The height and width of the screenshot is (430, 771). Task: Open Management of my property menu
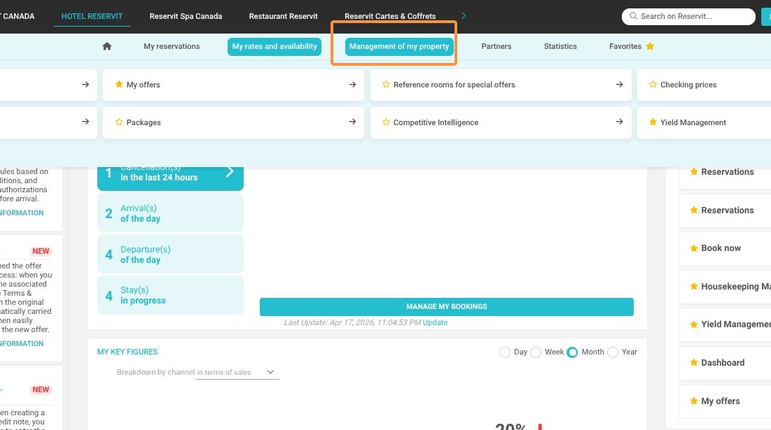[x=398, y=46]
